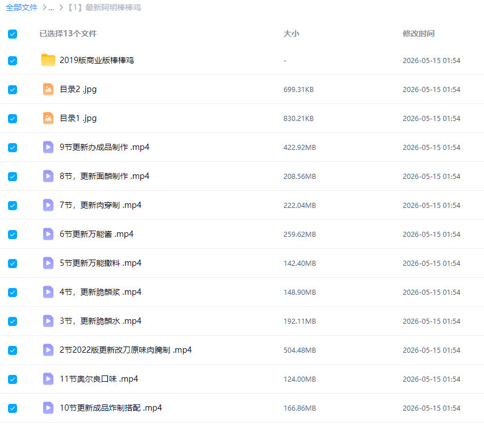The height and width of the screenshot is (426, 484).
Task: Click the image icon for 目录2 .jpg
Action: [48, 89]
